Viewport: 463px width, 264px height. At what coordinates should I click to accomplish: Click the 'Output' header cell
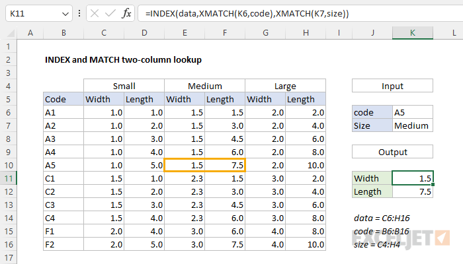tap(392, 152)
